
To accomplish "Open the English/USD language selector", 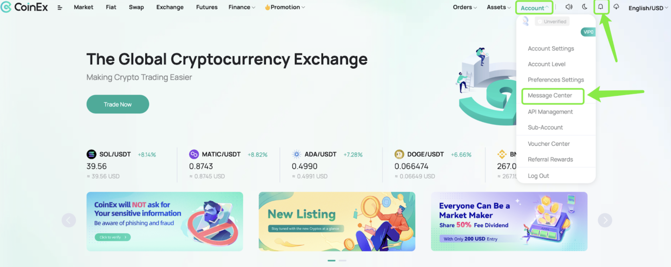I will pos(648,8).
